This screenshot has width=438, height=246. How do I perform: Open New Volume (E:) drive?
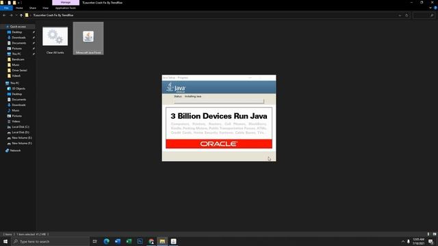coord(22,138)
